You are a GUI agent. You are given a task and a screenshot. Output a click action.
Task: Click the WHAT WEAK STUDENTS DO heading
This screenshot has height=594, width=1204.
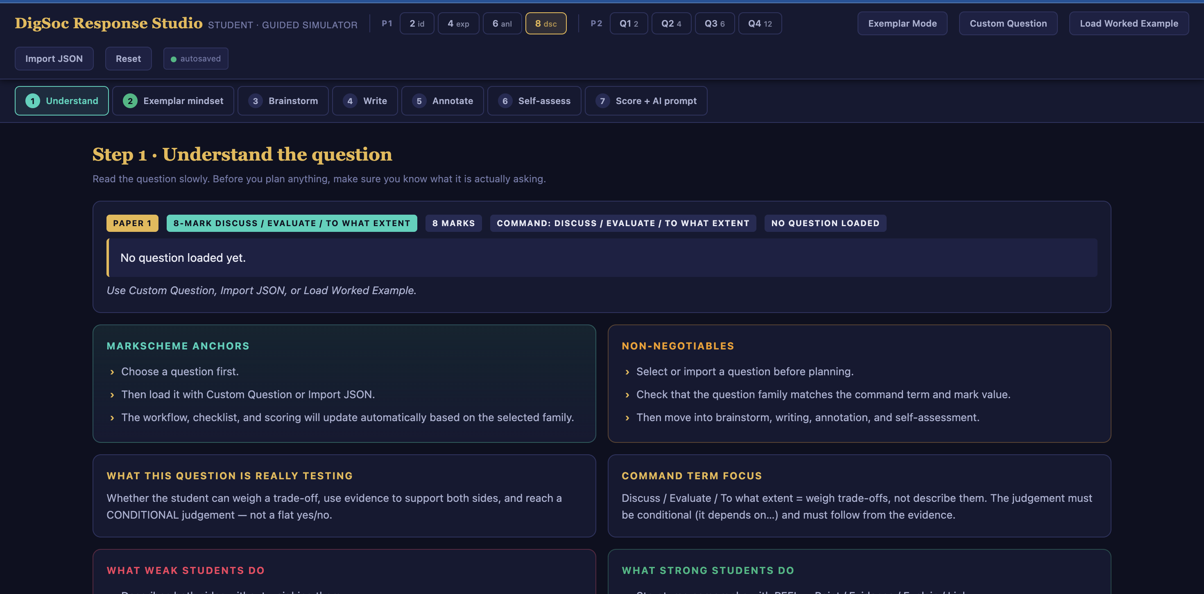tap(186, 570)
